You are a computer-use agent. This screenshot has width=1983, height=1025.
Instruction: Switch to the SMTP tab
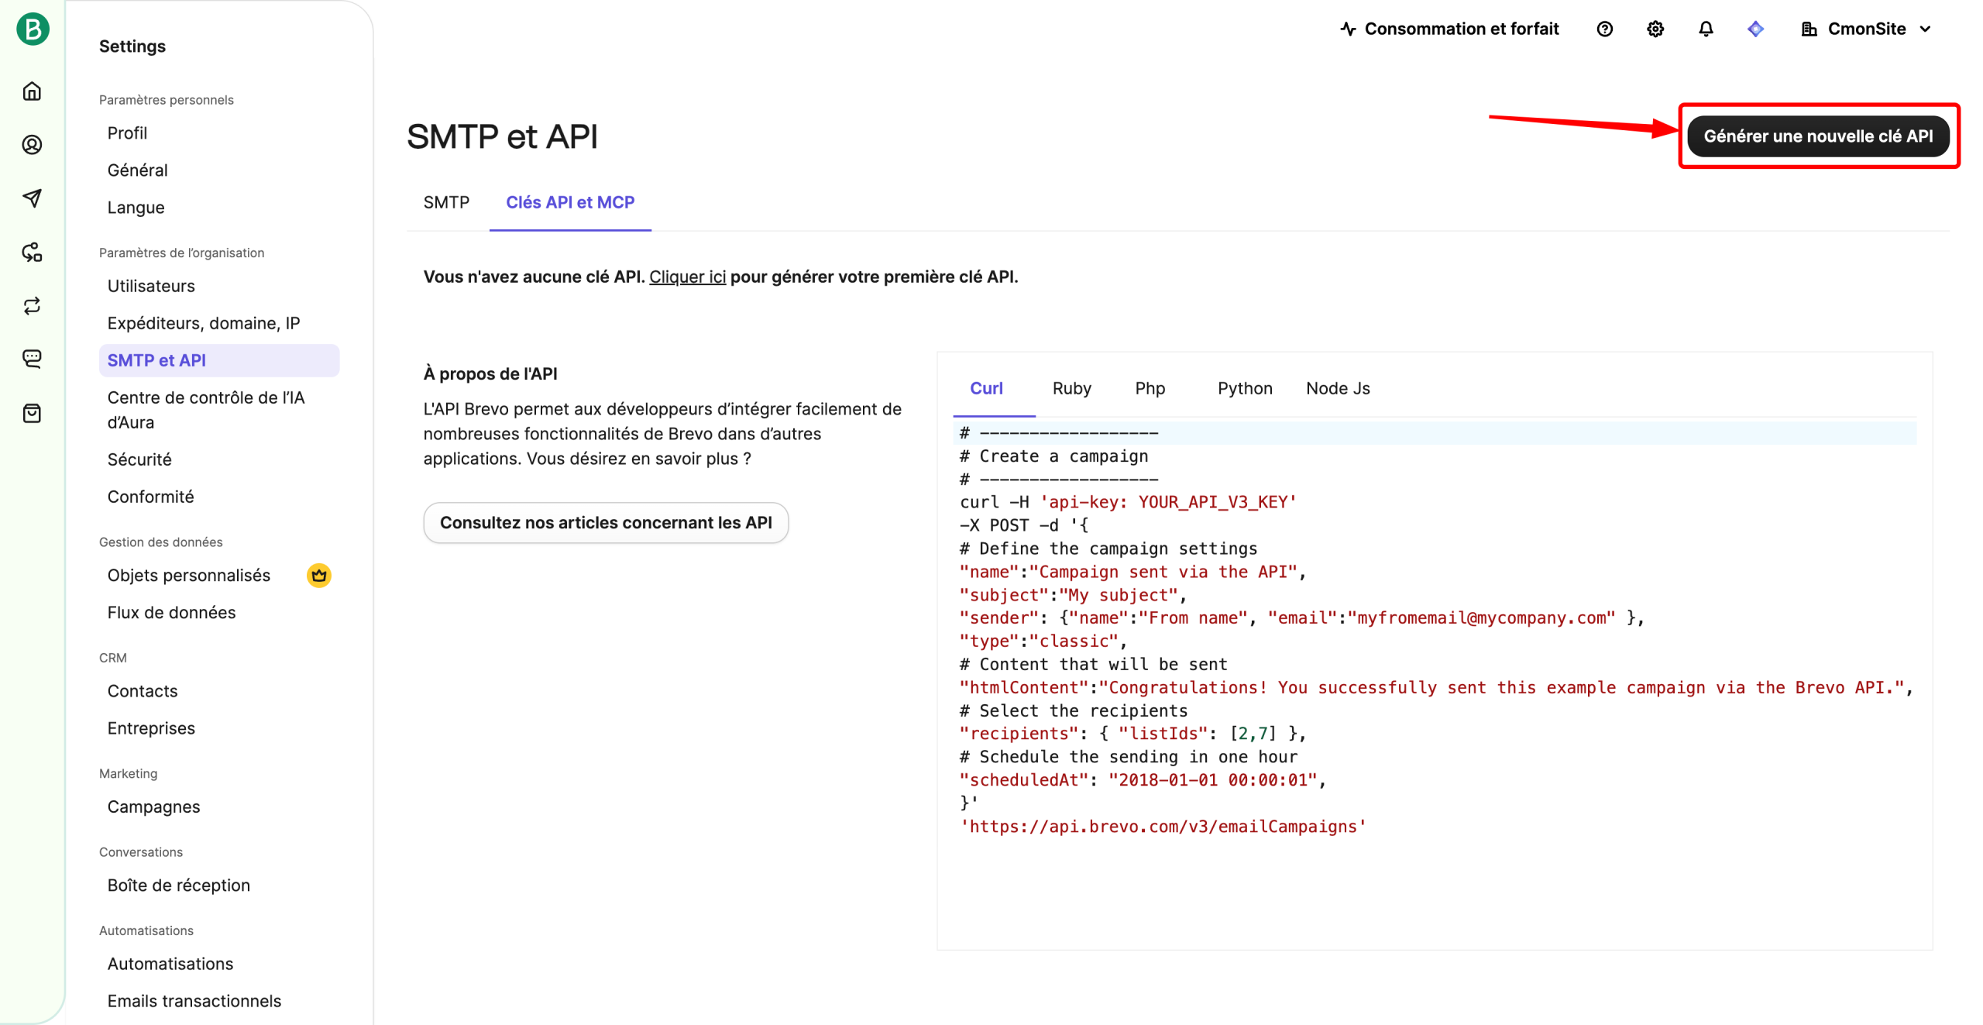(446, 202)
